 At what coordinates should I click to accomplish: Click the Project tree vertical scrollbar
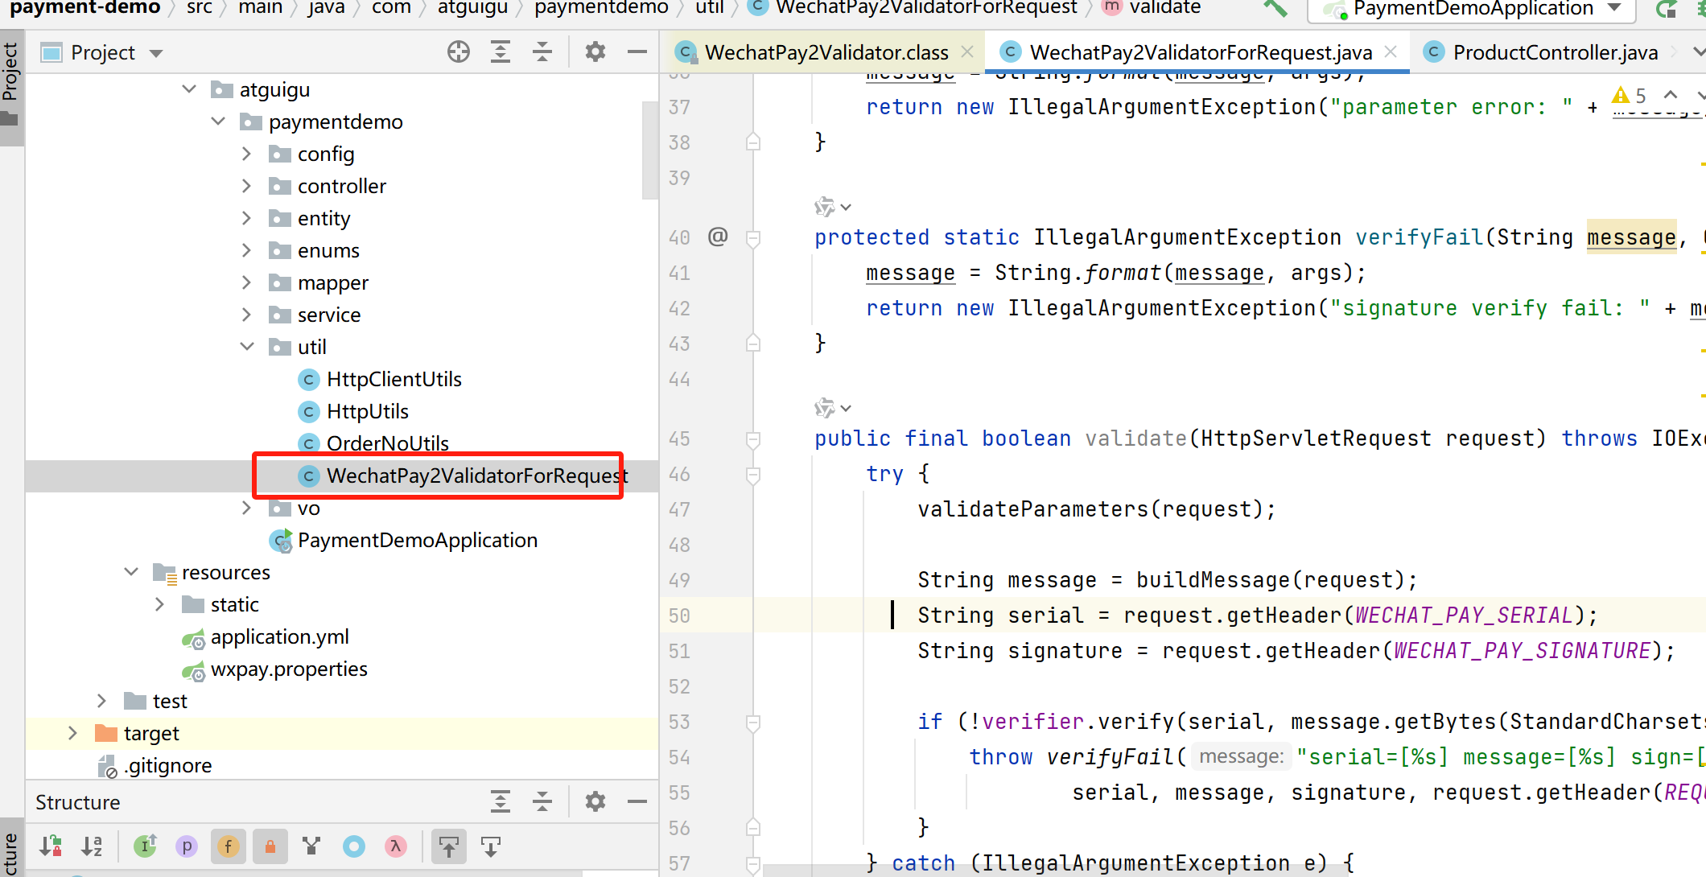tap(650, 150)
